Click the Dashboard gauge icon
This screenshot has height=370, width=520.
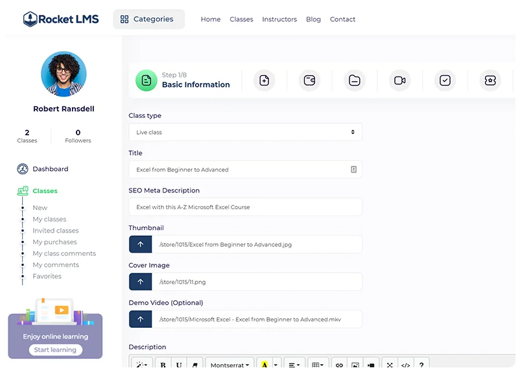pos(23,168)
